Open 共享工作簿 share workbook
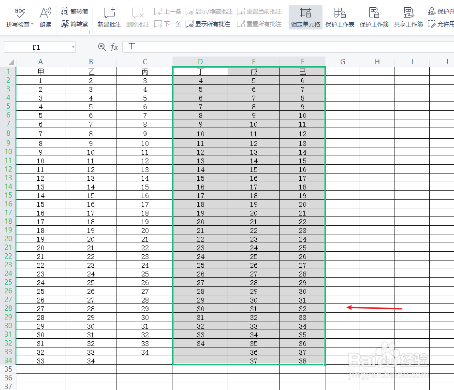Screen dimensions: 454x390 (x=409, y=17)
